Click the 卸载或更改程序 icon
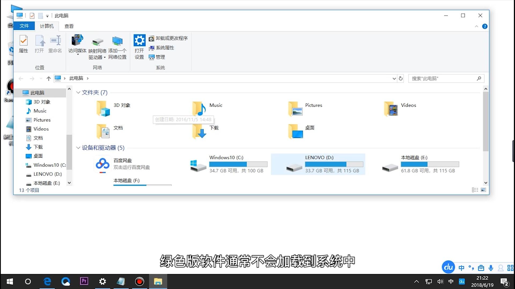This screenshot has width=515, height=289. pos(152,38)
